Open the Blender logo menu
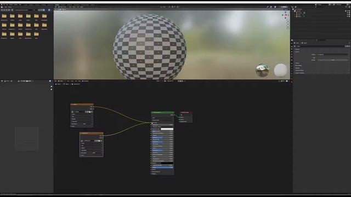This screenshot has width=351, height=197. point(2,4)
